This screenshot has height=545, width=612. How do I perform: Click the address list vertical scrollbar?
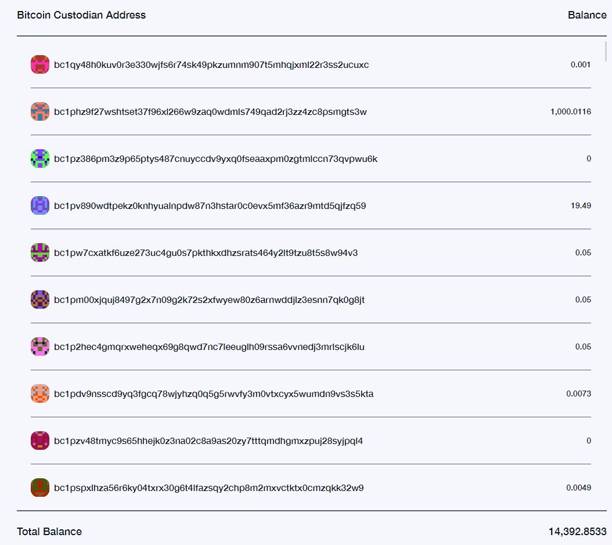pos(606,50)
